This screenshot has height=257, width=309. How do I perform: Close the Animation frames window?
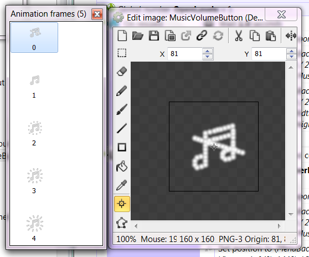click(97, 14)
